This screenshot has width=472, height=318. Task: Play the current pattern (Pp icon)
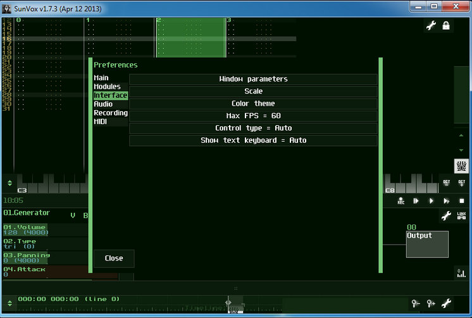(447, 200)
